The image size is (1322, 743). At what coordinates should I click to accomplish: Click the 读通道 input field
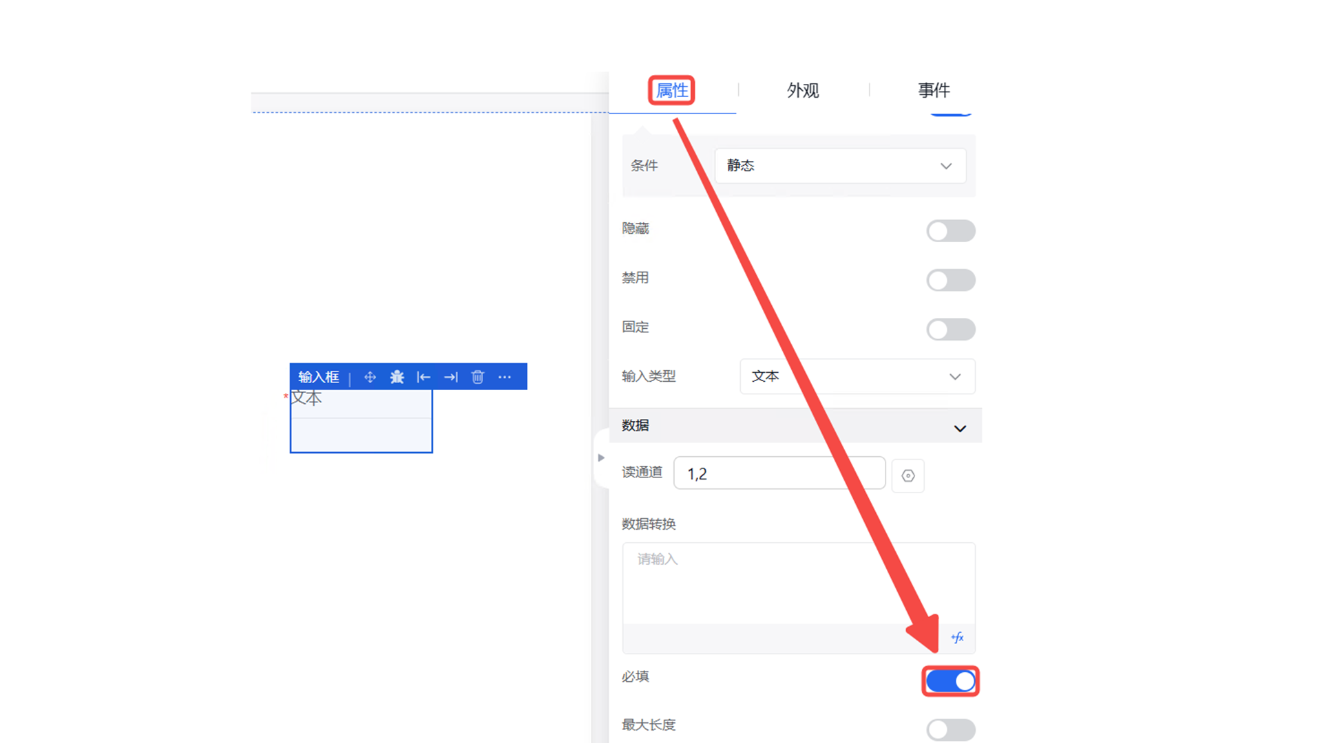[x=779, y=473]
